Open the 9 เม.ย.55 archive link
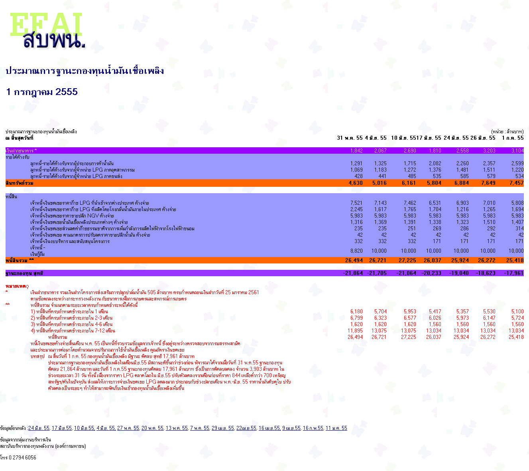 [291, 428]
